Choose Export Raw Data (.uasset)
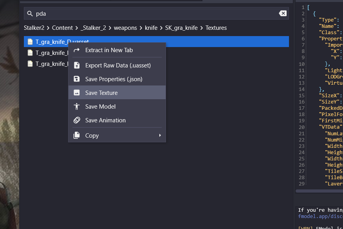The width and height of the screenshot is (343, 229). coord(118,65)
